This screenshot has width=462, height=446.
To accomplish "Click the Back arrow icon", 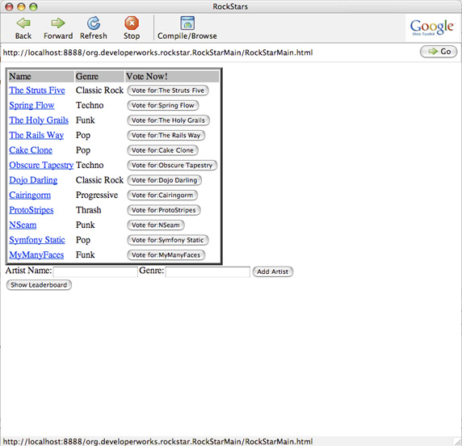I will (x=23, y=23).
